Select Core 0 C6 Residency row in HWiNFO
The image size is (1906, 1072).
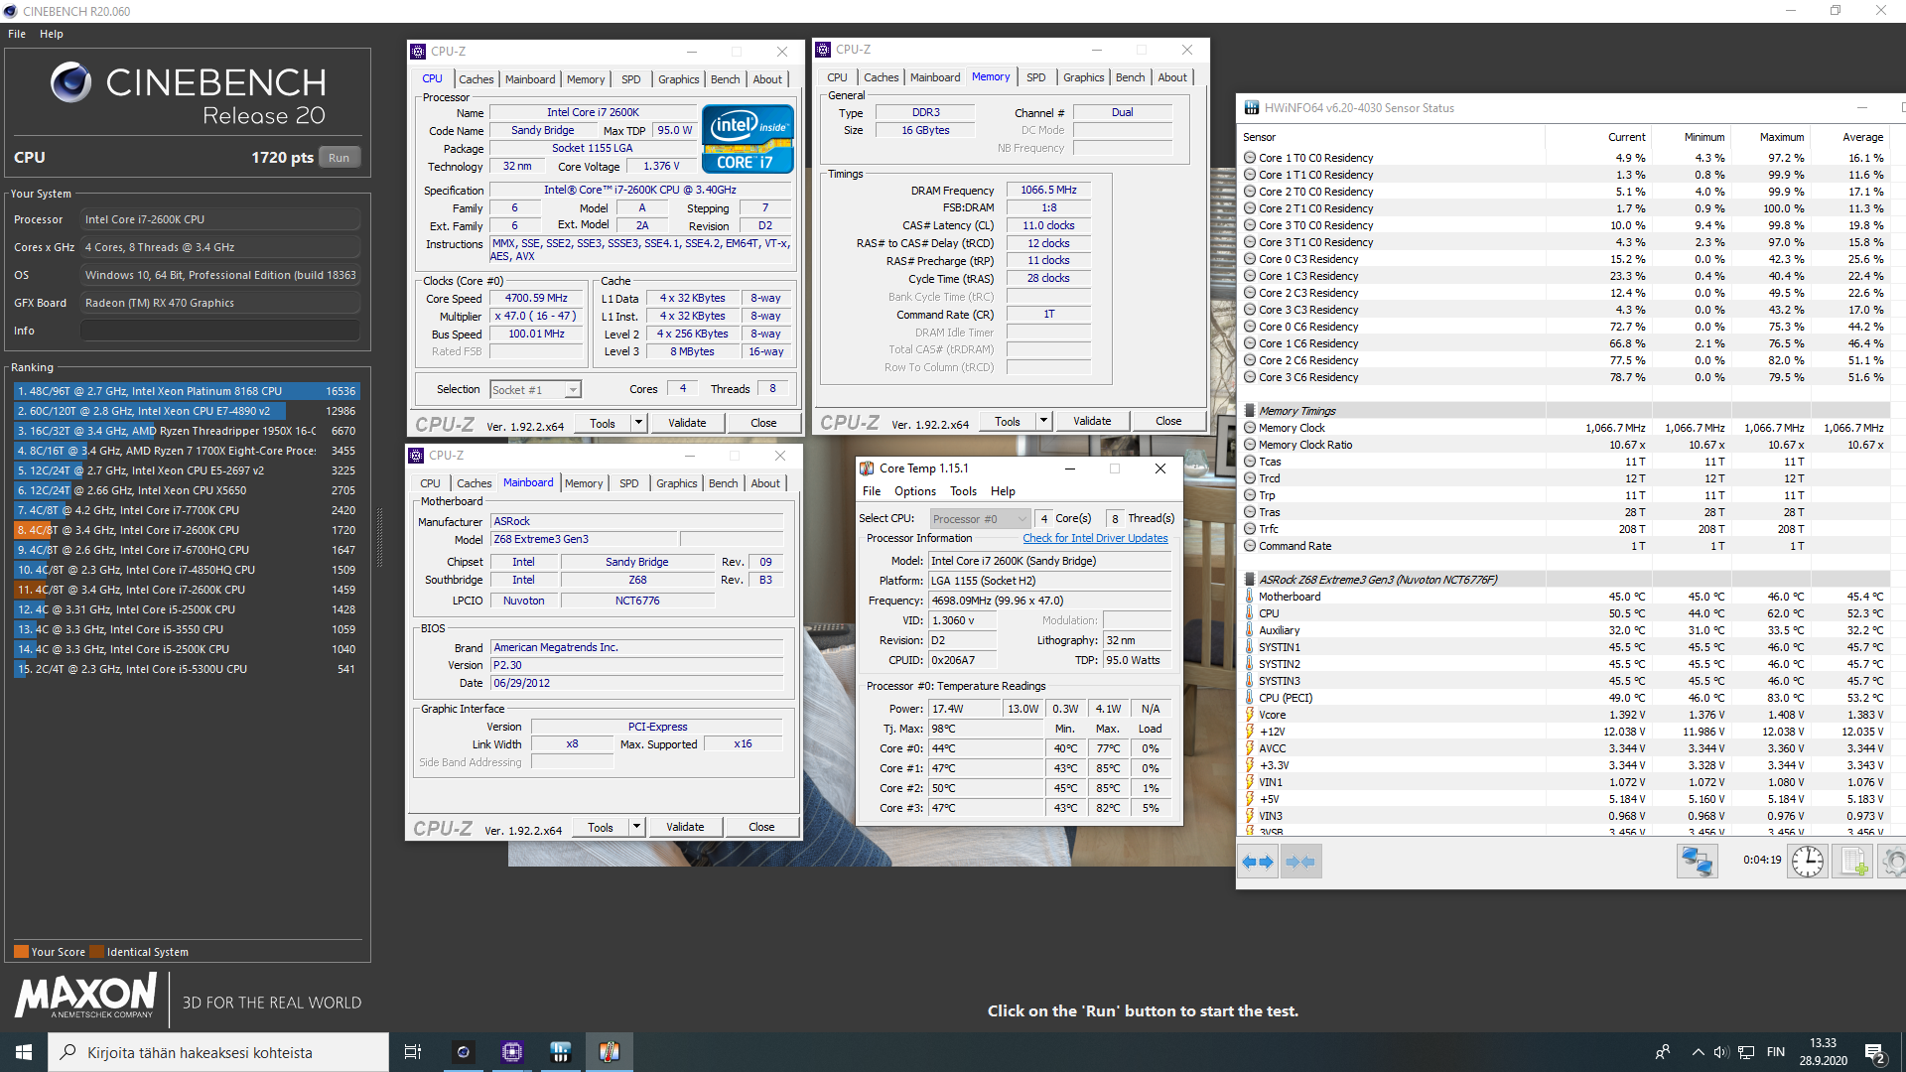[x=1564, y=327]
